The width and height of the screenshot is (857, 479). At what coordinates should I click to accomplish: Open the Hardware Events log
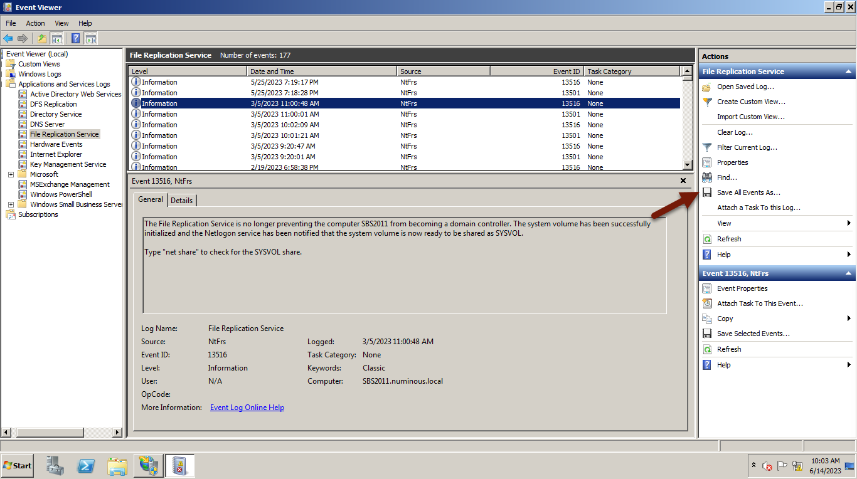pyautogui.click(x=56, y=144)
